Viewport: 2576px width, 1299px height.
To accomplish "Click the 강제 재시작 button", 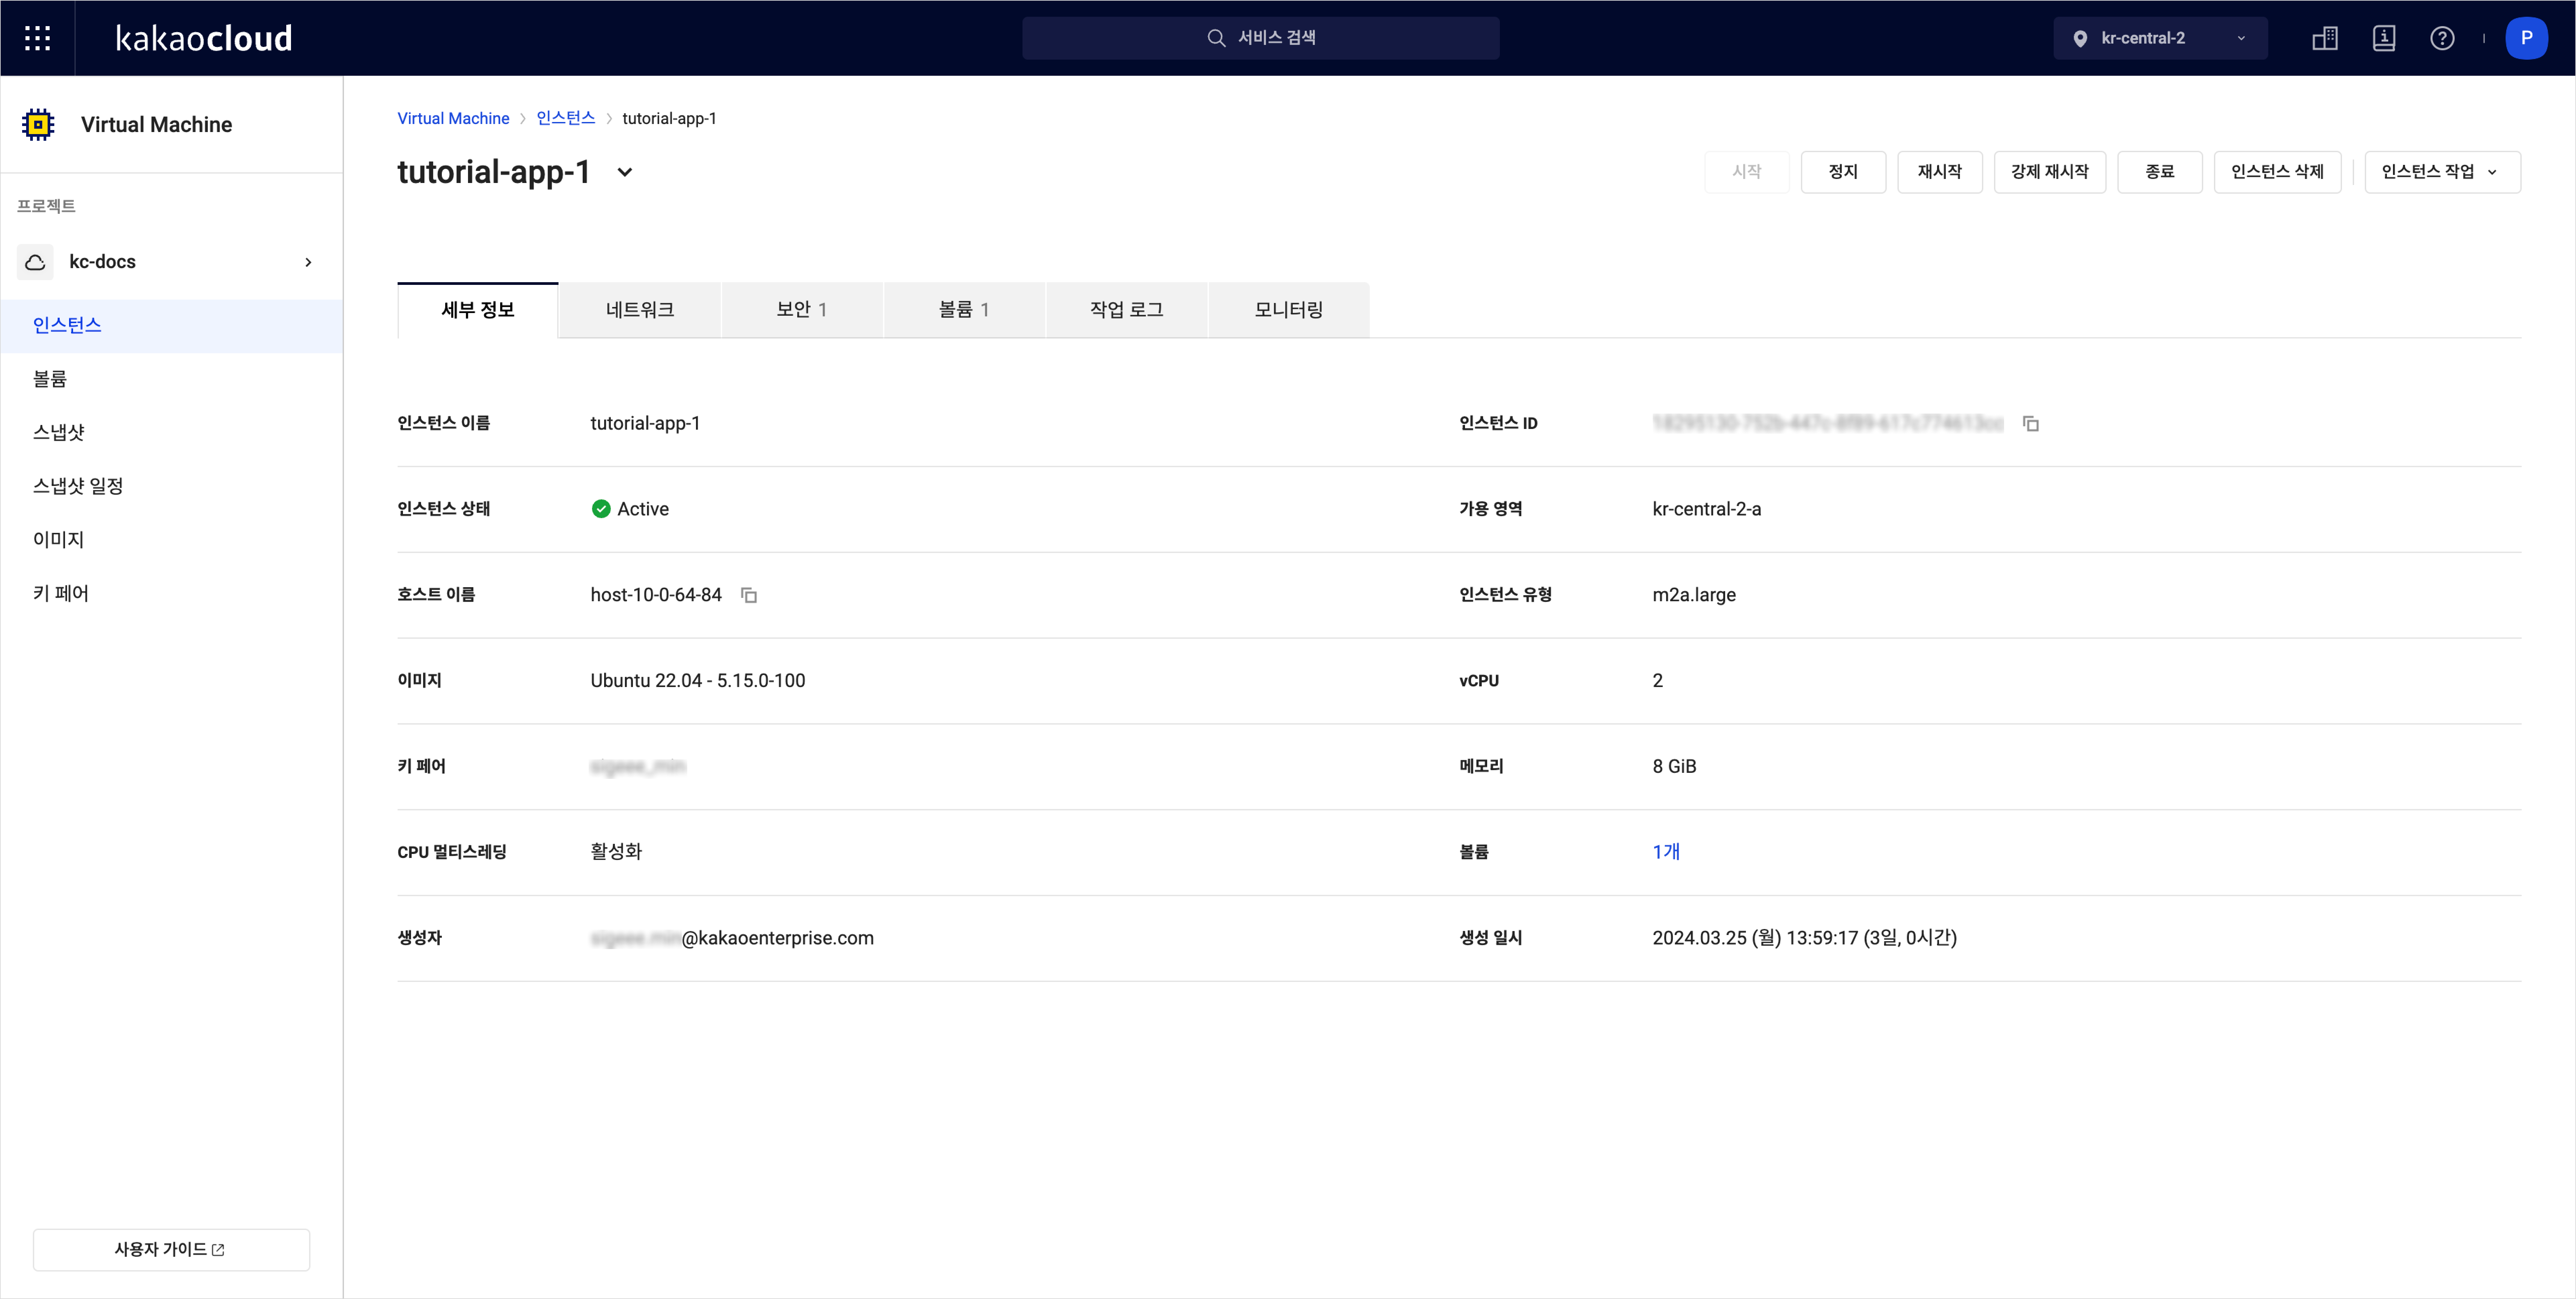I will [x=2050, y=172].
